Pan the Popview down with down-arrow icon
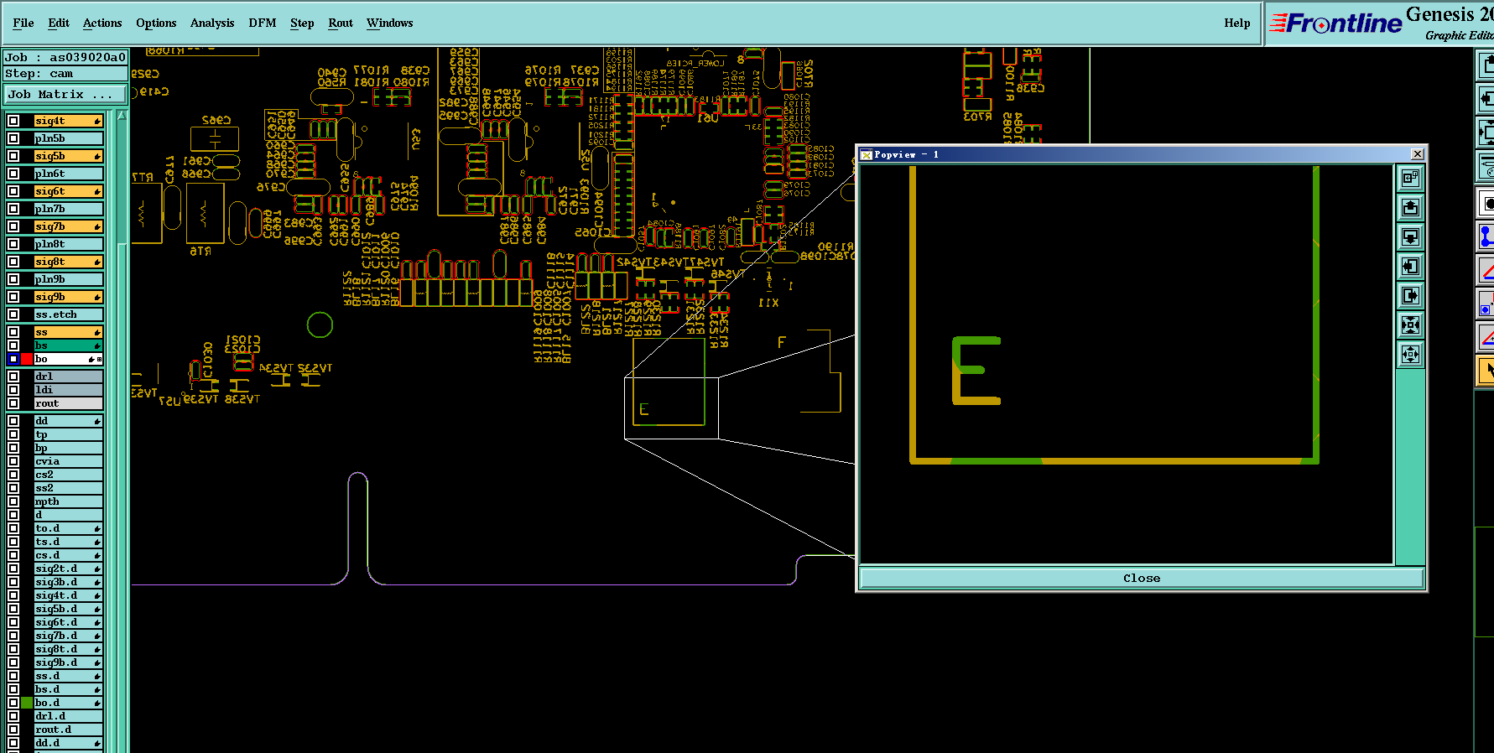Screen dimensions: 1494x753 coord(1410,236)
